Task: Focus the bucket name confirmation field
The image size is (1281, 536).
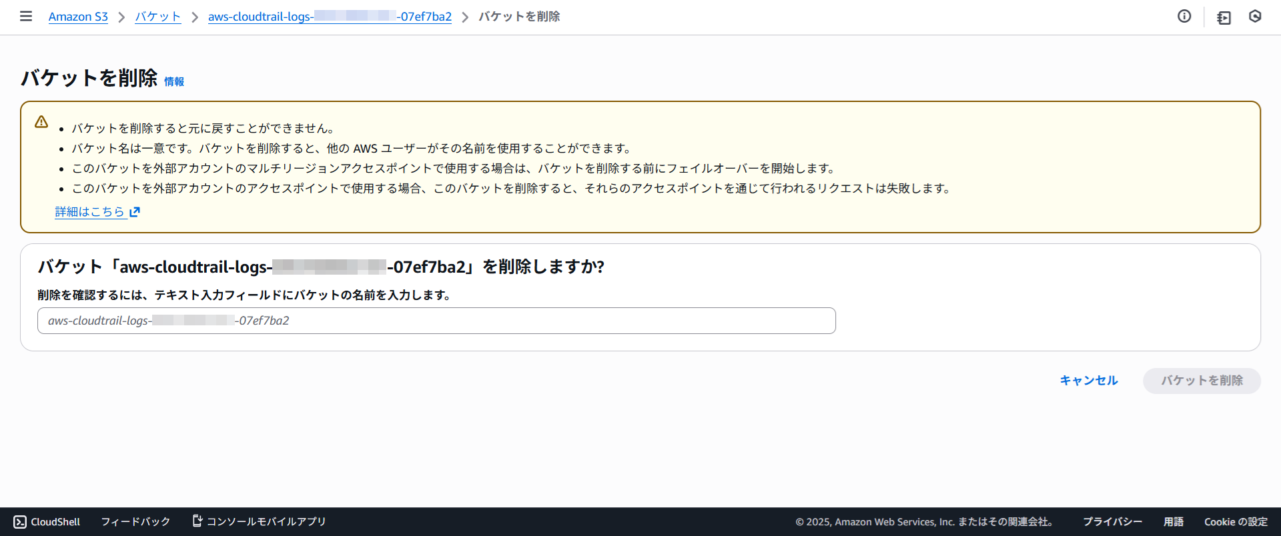Action: point(436,321)
